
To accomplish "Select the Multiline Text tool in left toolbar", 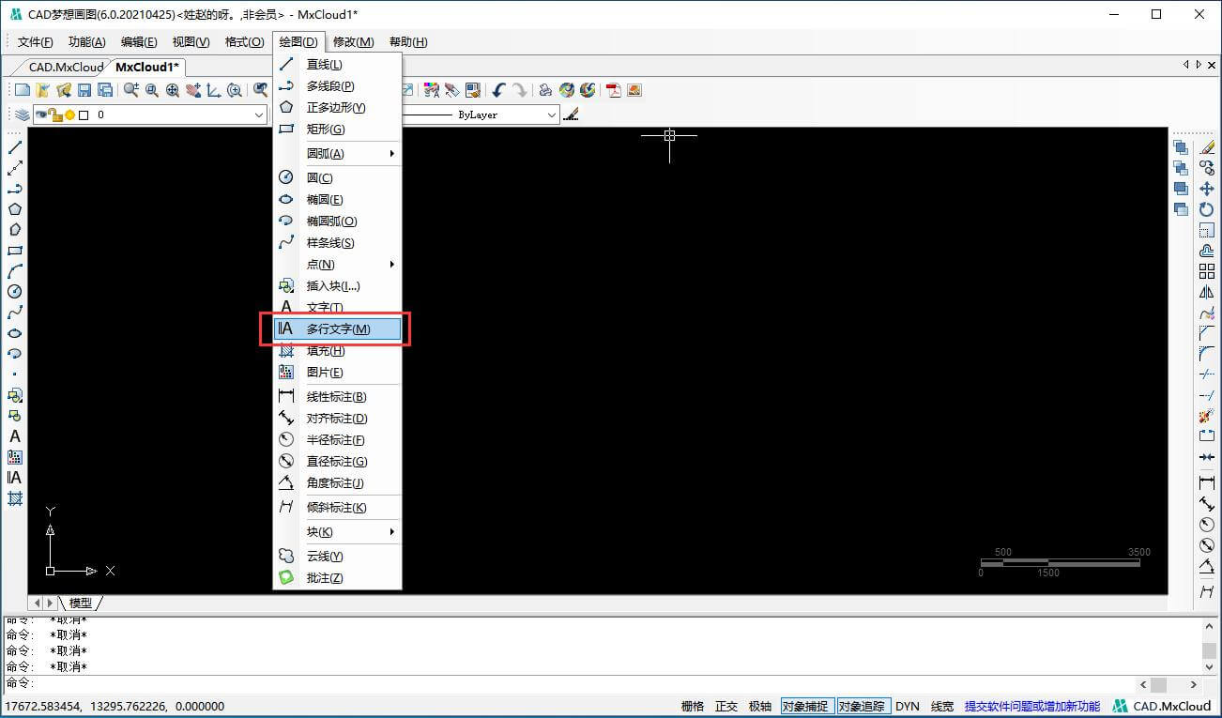I will pos(15,478).
